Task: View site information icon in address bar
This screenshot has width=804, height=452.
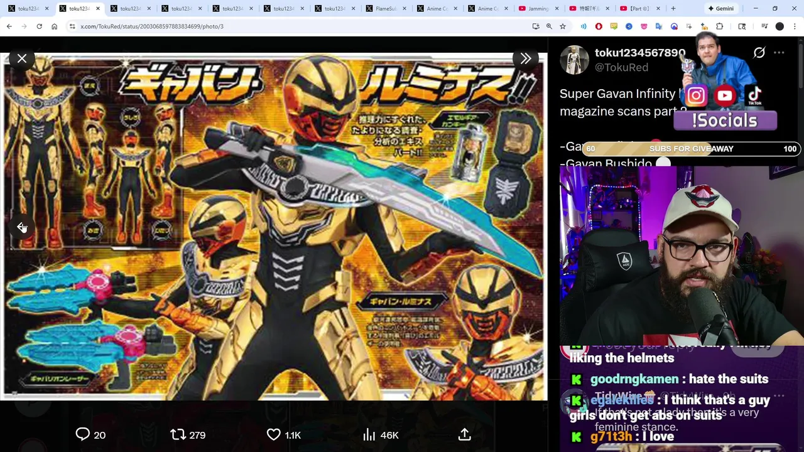Action: point(72,26)
